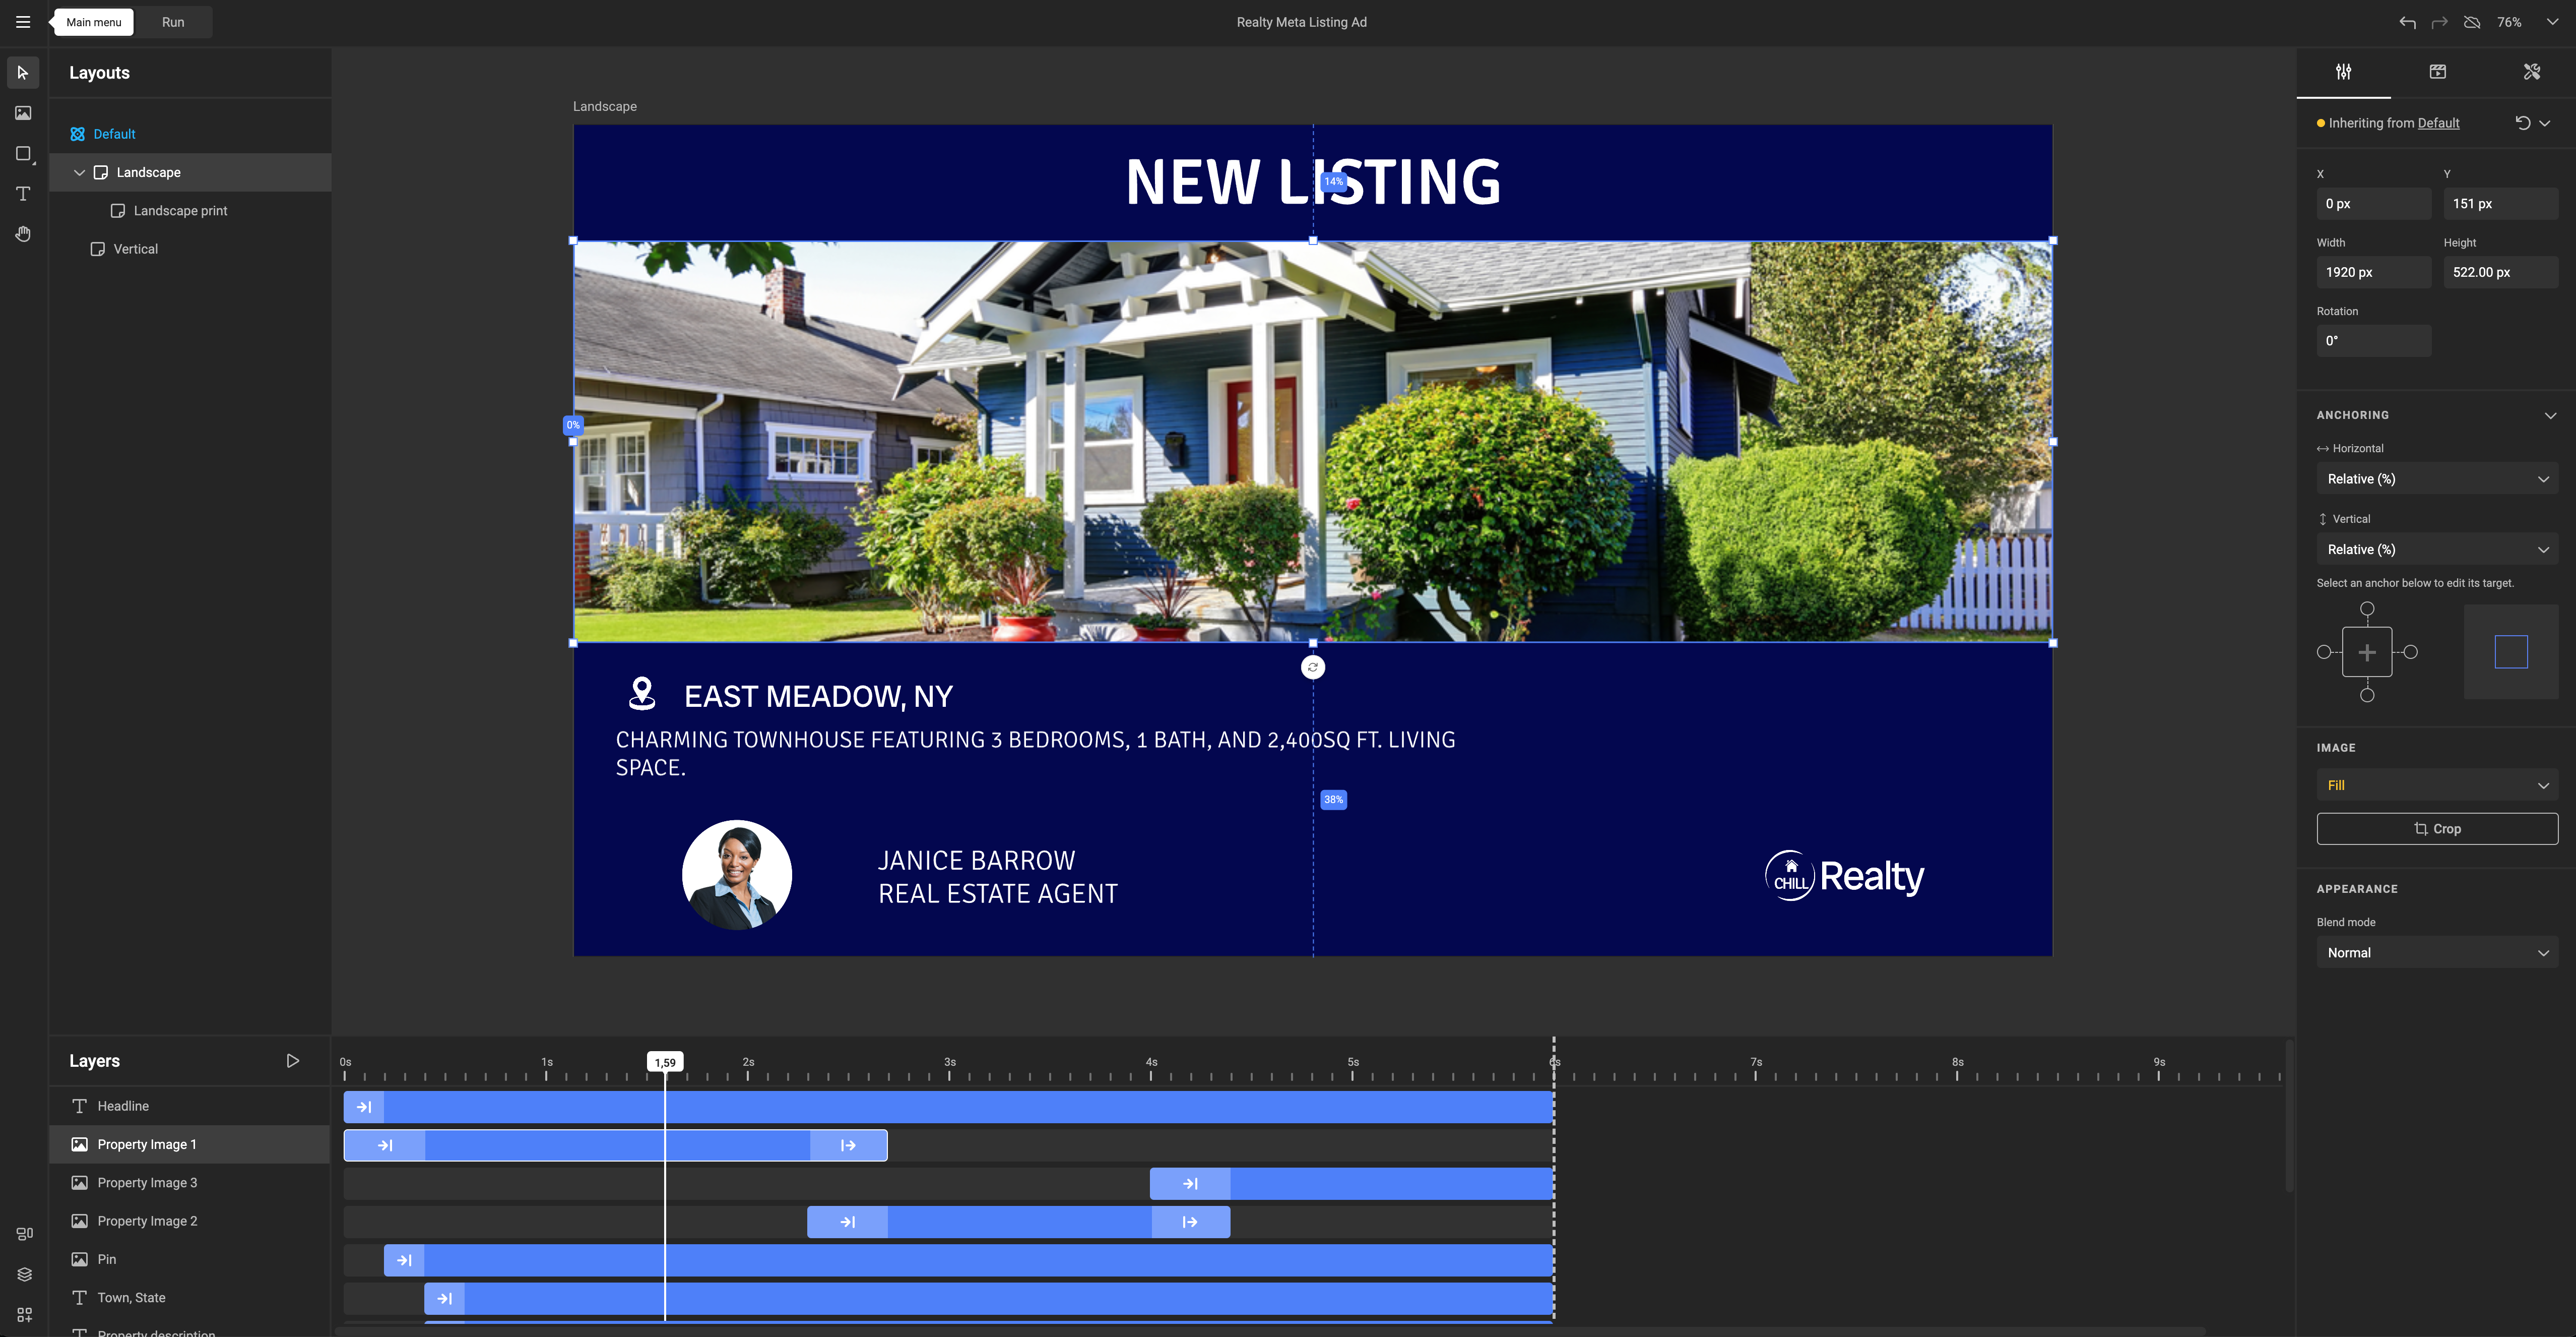Open the bottom-left layers stack icon
2576x1337 pixels.
point(25,1274)
